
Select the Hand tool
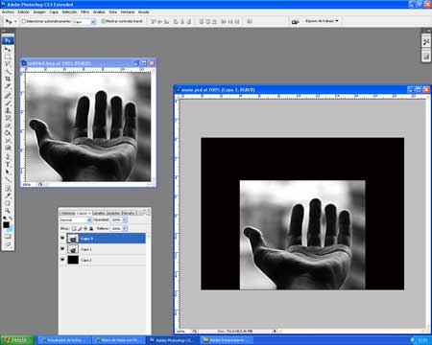8,203
